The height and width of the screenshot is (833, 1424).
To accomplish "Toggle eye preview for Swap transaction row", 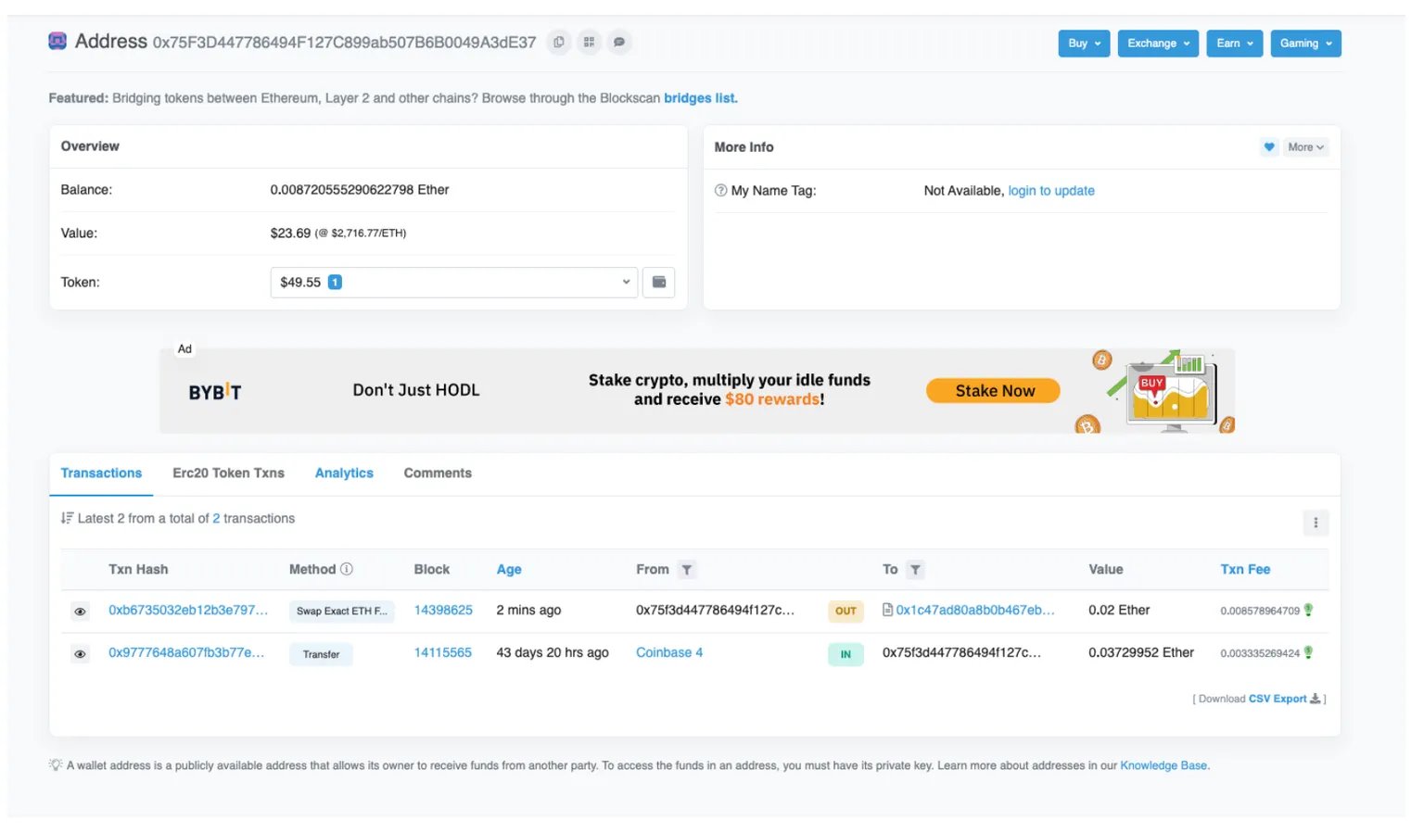I will pos(81,612).
